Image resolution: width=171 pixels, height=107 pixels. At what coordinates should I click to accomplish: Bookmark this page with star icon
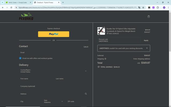point(143,7)
